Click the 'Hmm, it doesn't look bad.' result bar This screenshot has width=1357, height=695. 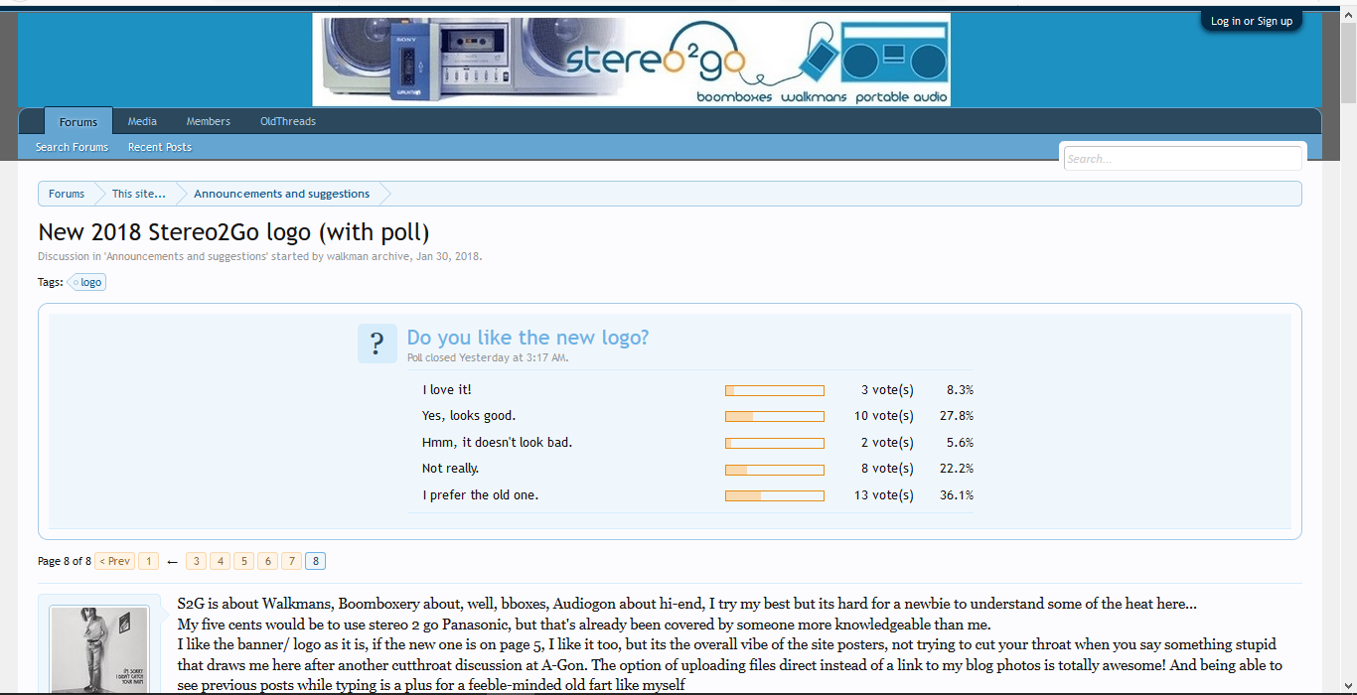click(x=775, y=444)
